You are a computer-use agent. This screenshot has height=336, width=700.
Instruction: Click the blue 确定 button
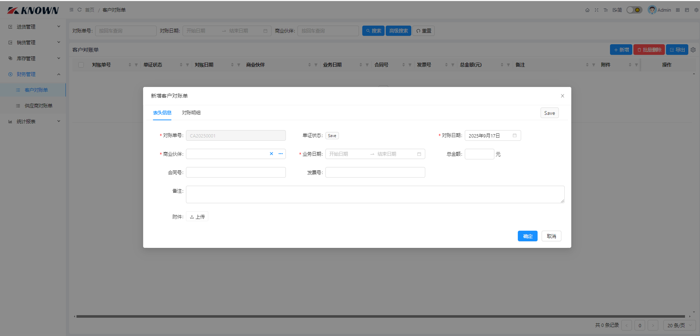pyautogui.click(x=527, y=236)
